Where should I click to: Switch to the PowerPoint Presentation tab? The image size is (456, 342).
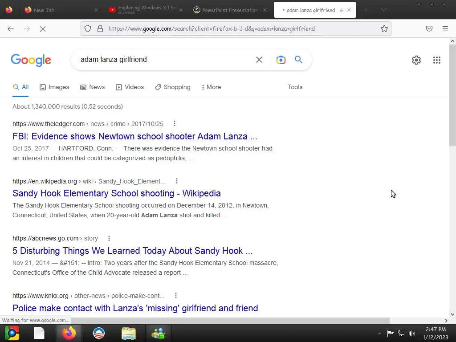[x=230, y=10]
